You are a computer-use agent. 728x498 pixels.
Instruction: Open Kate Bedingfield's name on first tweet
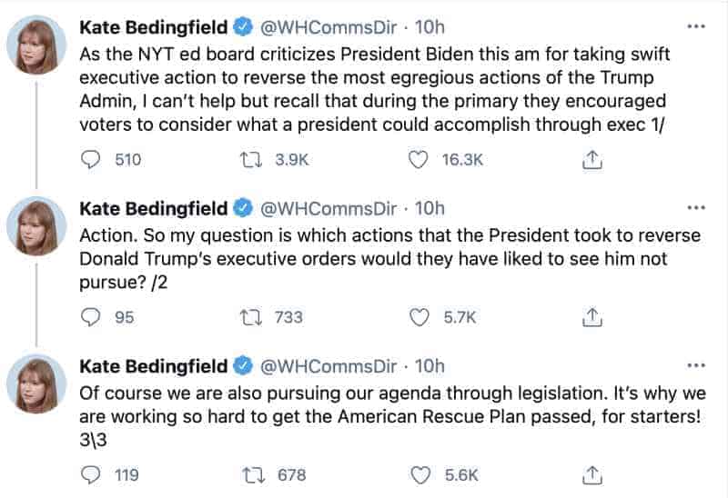tap(153, 27)
